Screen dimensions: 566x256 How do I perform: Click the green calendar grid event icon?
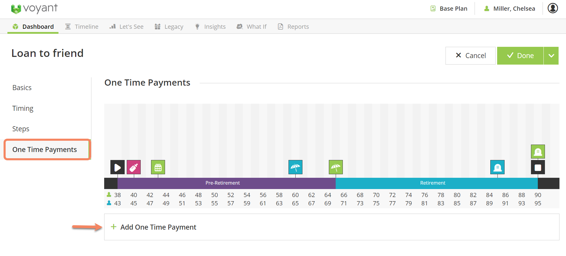coord(158,167)
